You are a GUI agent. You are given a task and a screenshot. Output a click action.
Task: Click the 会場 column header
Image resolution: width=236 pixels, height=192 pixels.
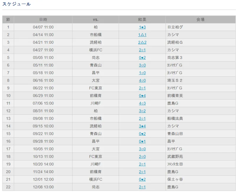(x=201, y=19)
